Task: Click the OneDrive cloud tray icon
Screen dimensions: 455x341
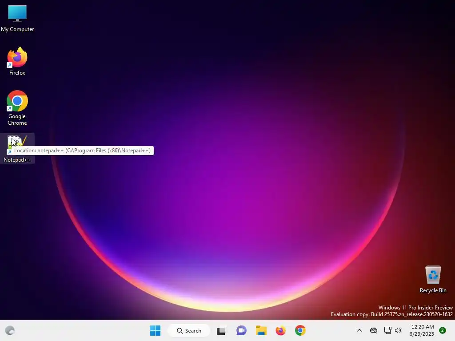Action: pyautogui.click(x=373, y=330)
